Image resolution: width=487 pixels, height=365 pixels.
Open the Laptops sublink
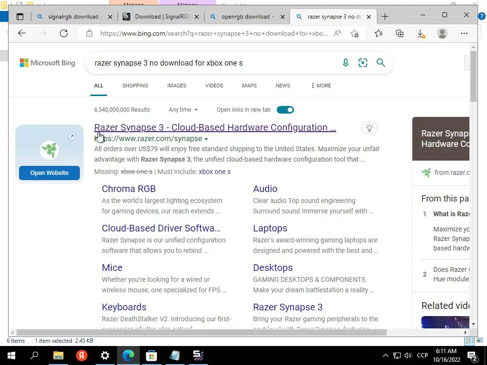[270, 228]
